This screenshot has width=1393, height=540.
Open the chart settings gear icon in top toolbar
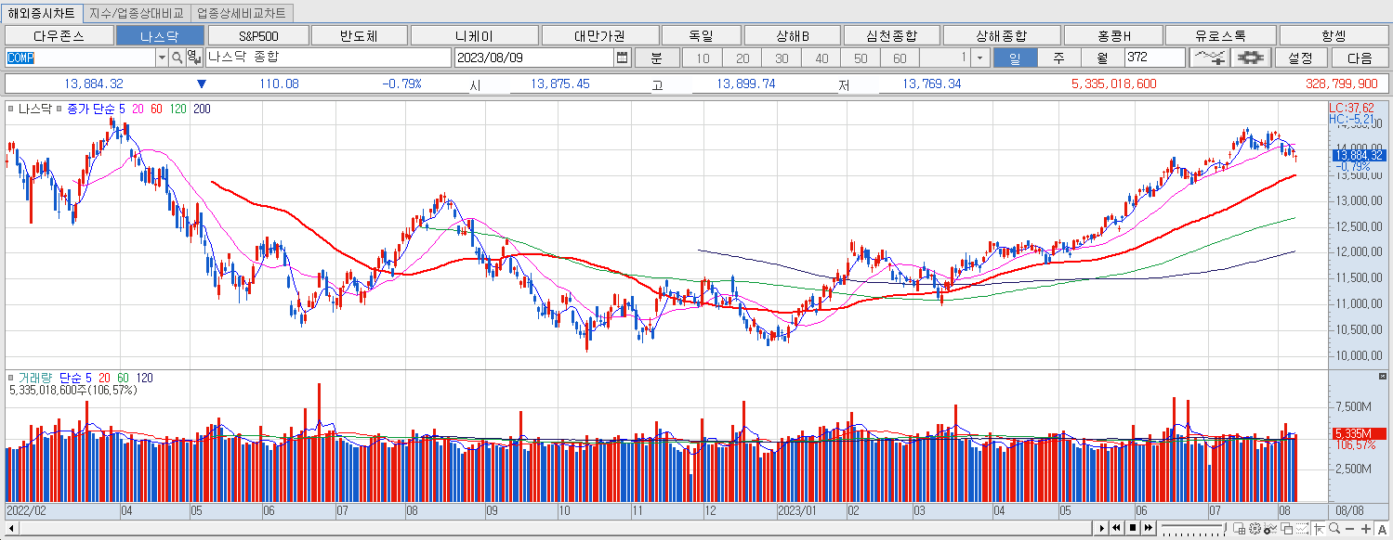(x=1250, y=57)
